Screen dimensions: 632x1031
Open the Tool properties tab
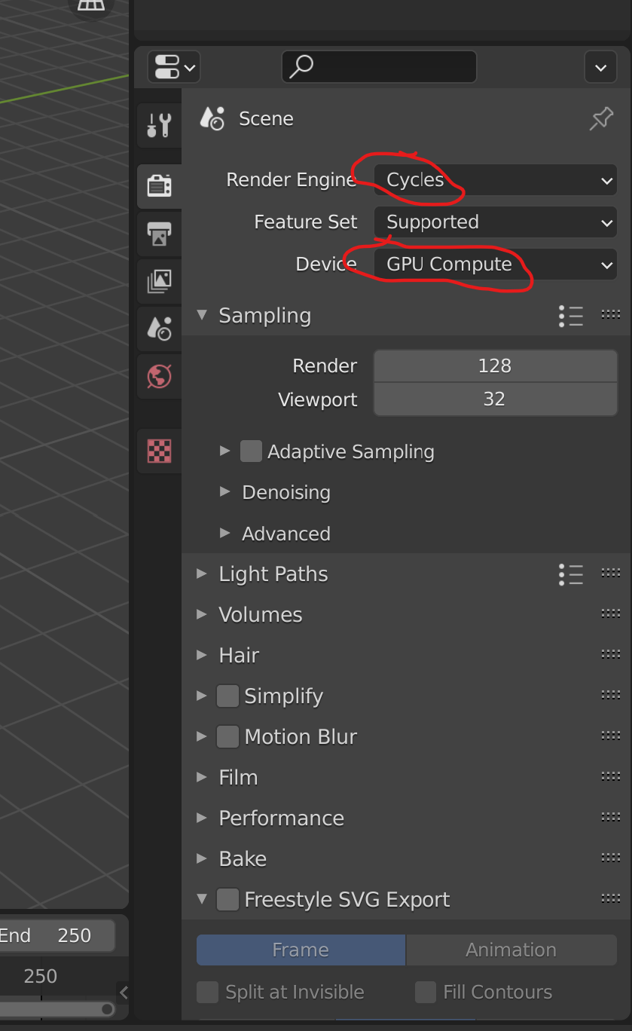[159, 125]
